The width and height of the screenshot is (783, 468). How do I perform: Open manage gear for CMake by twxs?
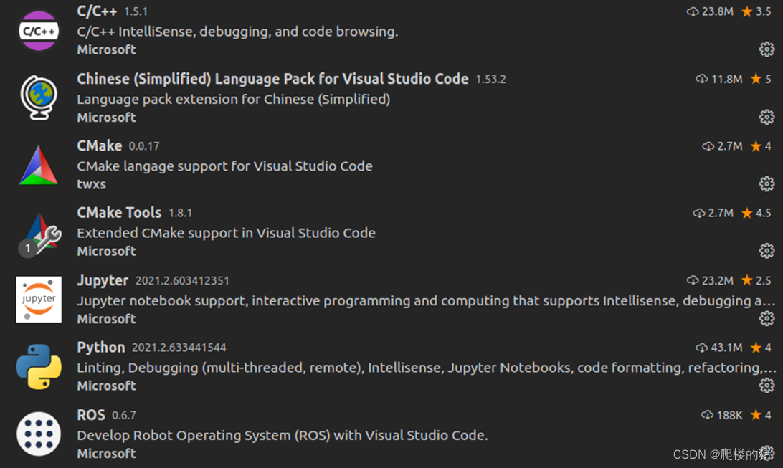767,183
